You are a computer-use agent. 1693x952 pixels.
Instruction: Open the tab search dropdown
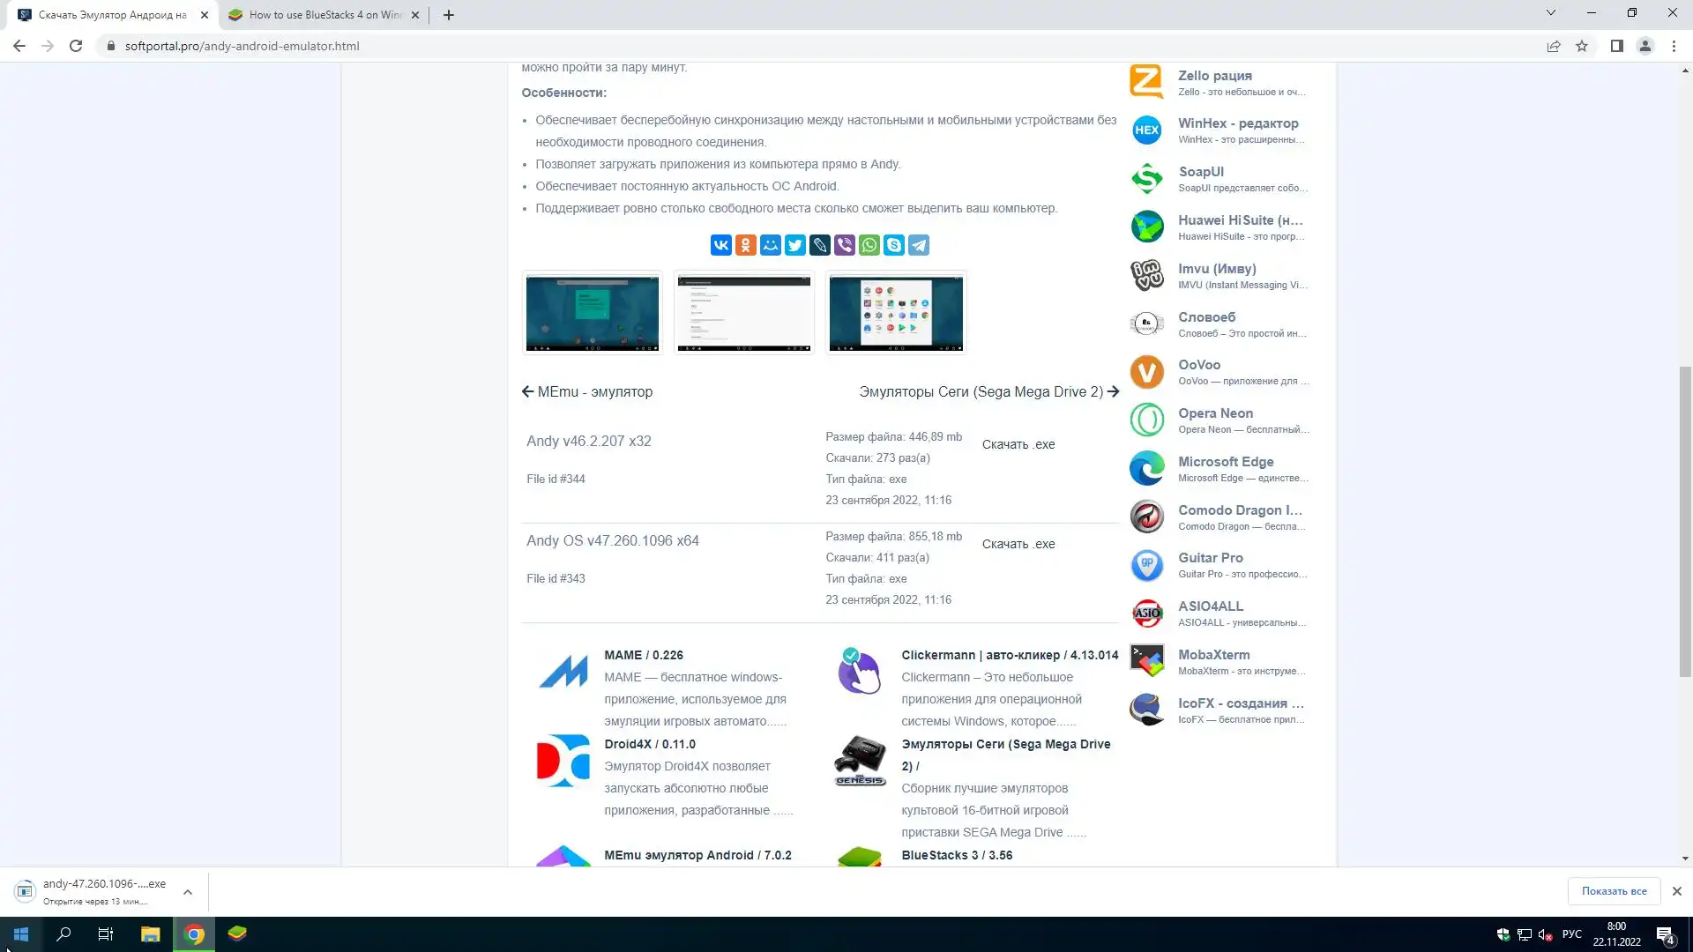[1550, 13]
